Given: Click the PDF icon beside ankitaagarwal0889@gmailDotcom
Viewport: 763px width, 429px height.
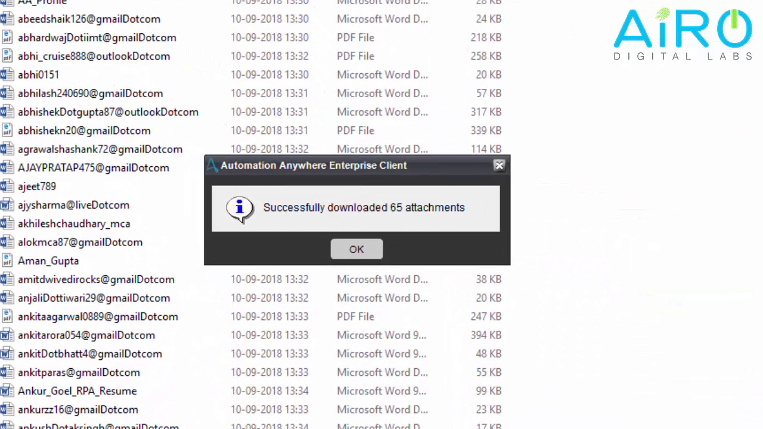Looking at the screenshot, I should (7, 317).
